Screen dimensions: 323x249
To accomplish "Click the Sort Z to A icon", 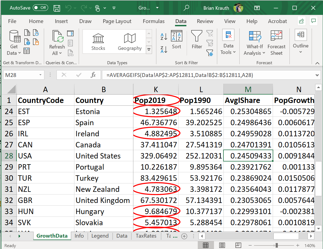I will tap(164, 50).
